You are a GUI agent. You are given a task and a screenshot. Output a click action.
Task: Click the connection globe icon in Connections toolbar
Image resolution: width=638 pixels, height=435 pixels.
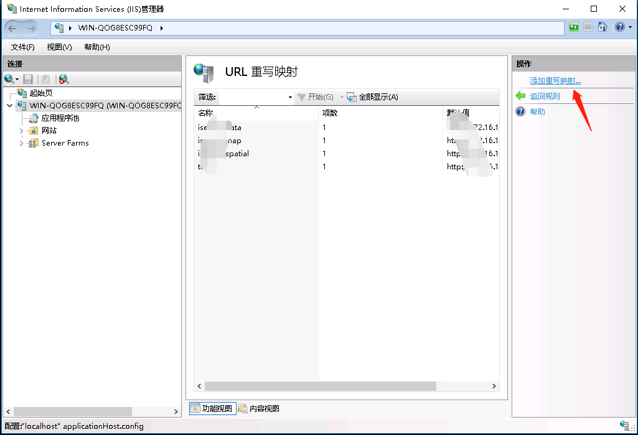(9, 79)
